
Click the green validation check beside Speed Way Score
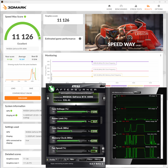25,17
